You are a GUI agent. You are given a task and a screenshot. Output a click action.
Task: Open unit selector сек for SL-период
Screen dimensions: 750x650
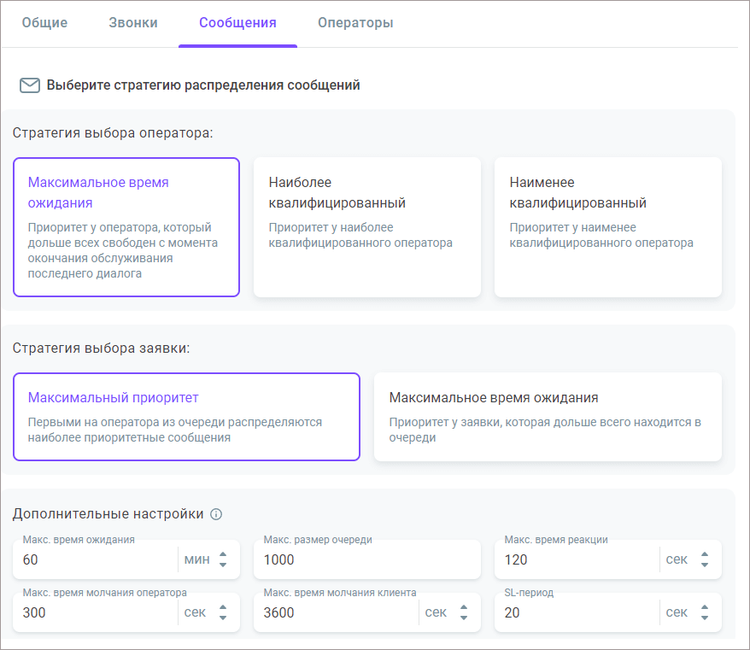687,612
